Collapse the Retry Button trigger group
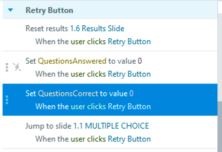The width and height of the screenshot is (222, 152). click(11, 10)
